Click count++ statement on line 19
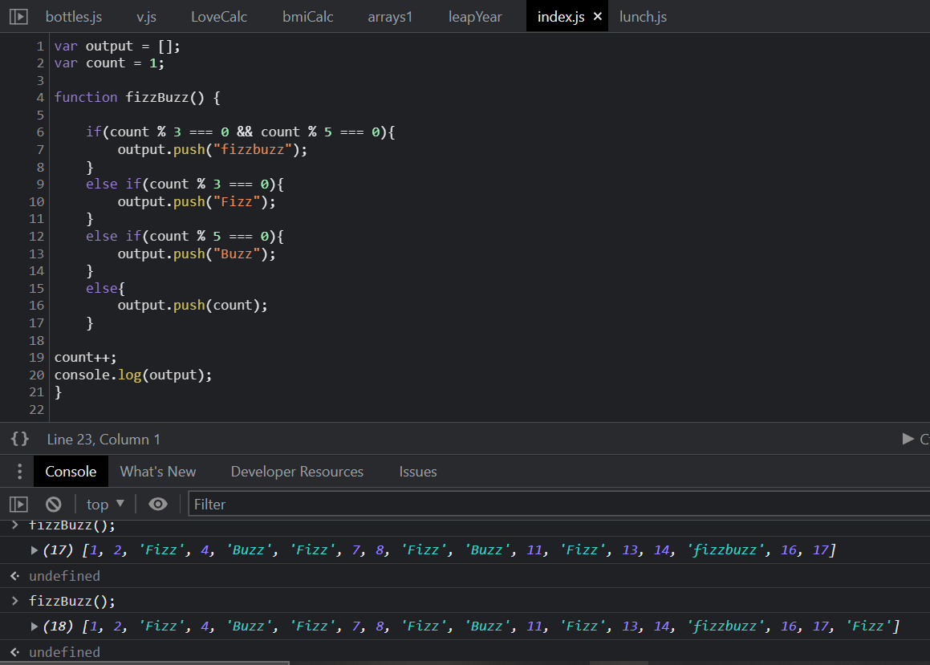930x665 pixels. point(85,358)
